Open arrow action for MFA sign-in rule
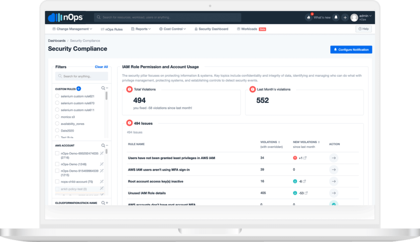This screenshot has width=420, height=242. coord(334,170)
